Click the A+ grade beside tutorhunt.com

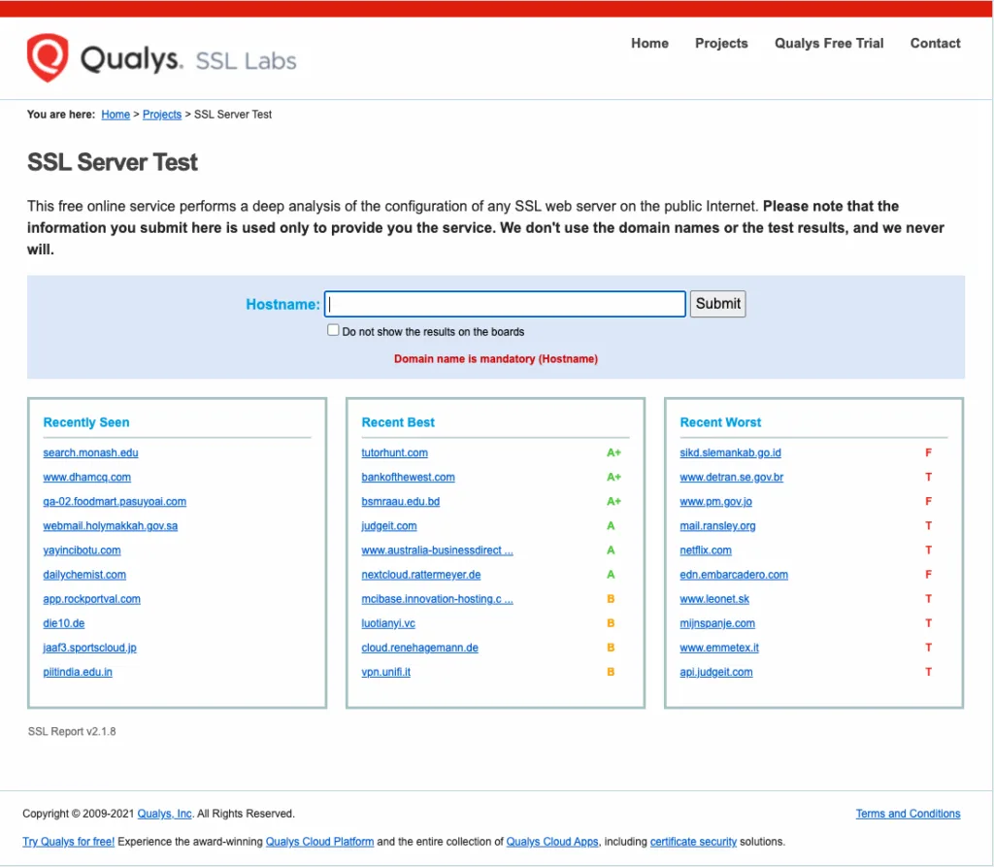(613, 452)
